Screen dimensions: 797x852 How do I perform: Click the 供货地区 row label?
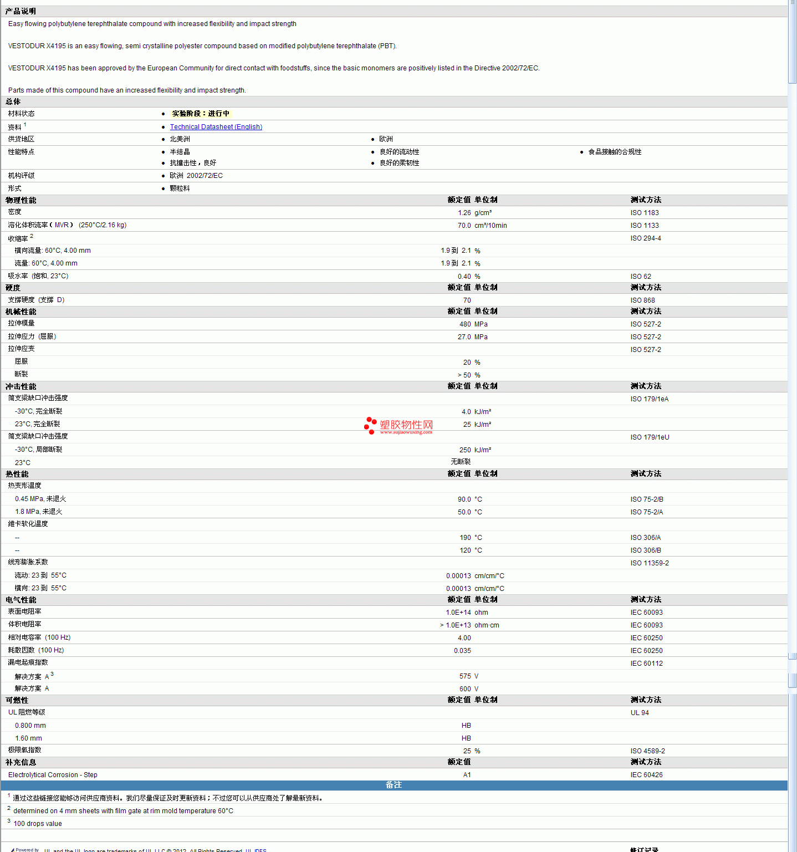coord(21,139)
